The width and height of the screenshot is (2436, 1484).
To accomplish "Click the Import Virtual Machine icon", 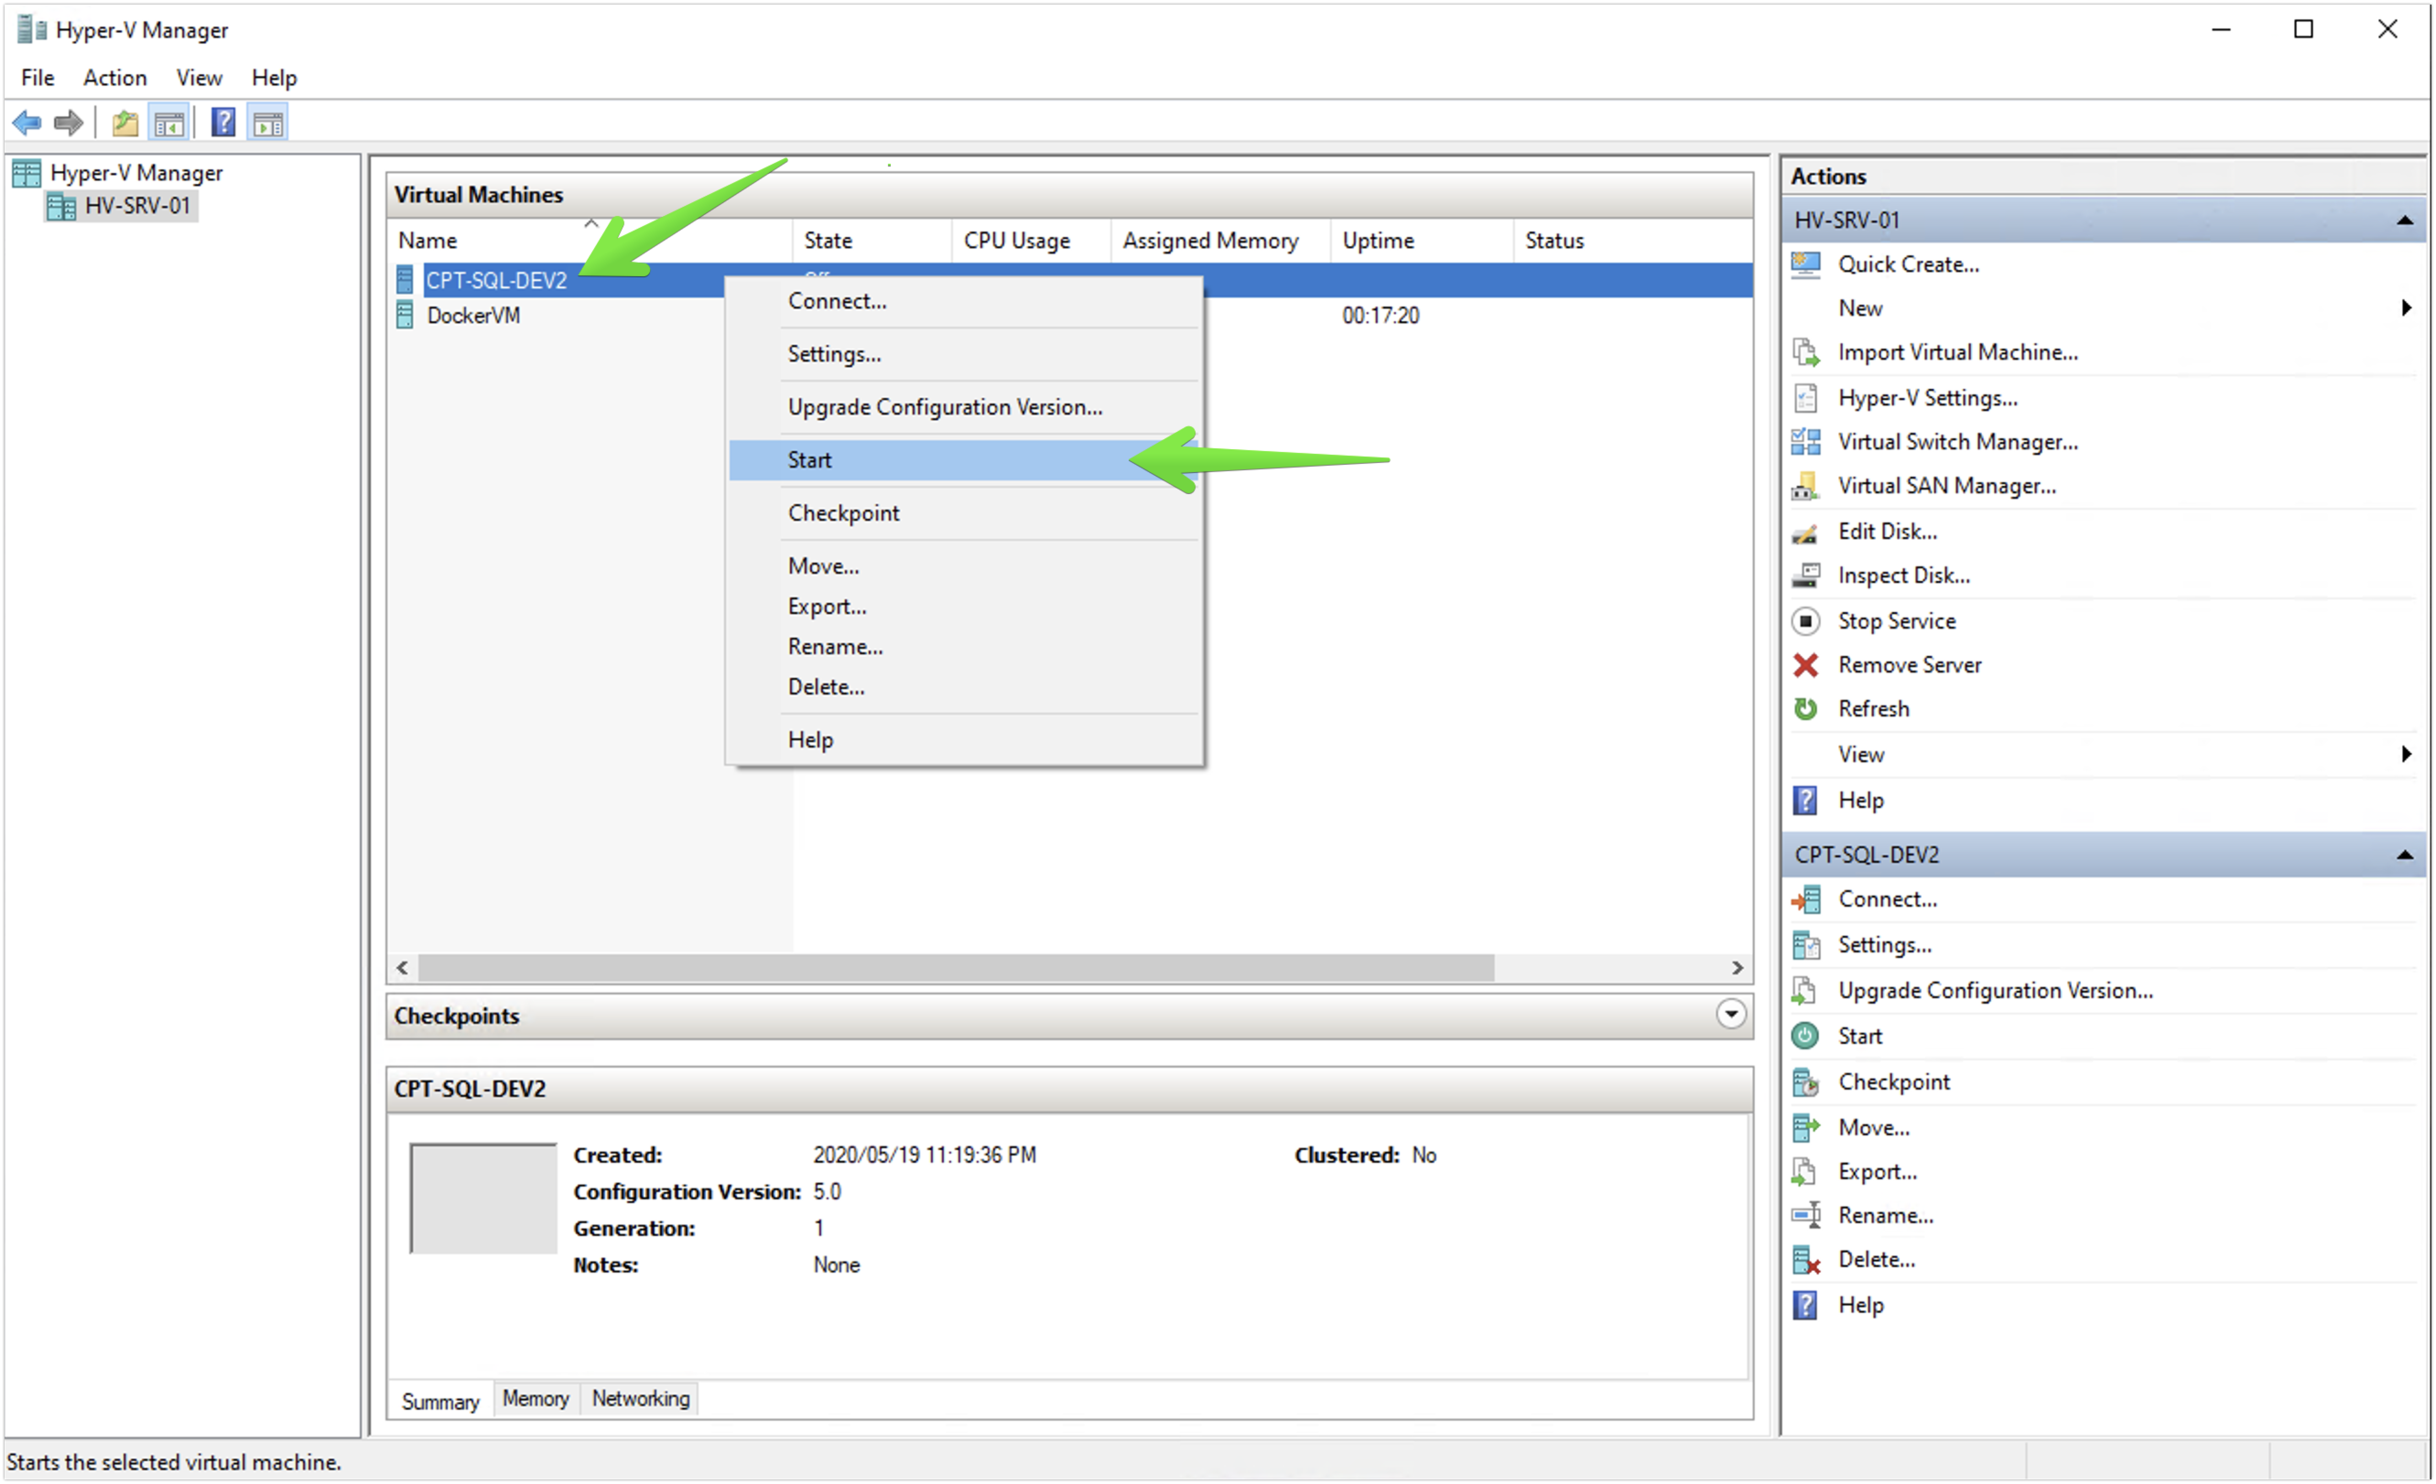I will click(1805, 353).
